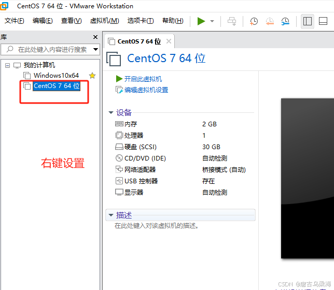
Task: Click the black VM screen preview
Action: click(308, 178)
